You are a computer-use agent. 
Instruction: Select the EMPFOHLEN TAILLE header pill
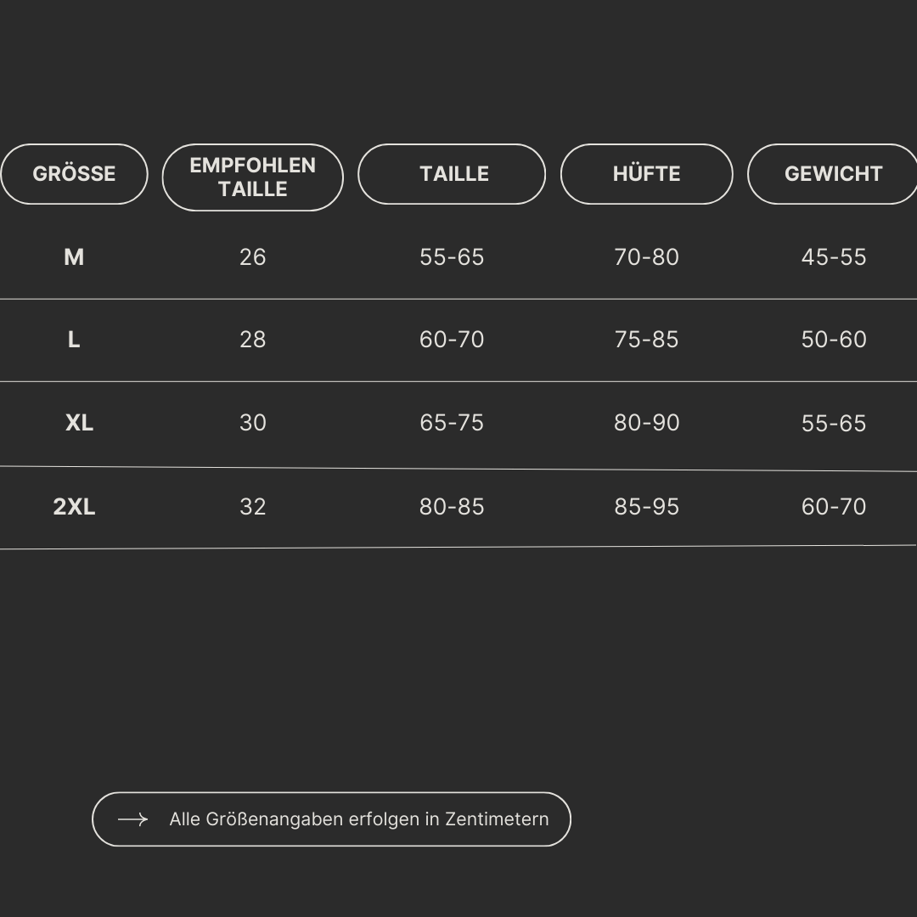pos(252,177)
